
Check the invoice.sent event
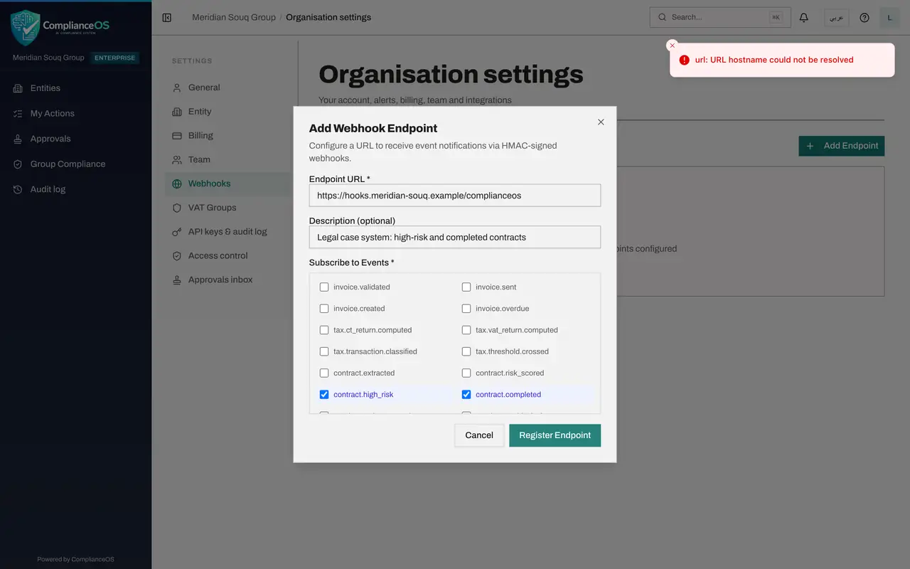[466, 287]
